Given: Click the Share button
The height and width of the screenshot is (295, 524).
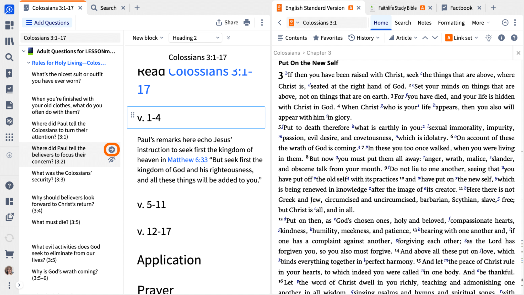Looking at the screenshot, I should [227, 23].
